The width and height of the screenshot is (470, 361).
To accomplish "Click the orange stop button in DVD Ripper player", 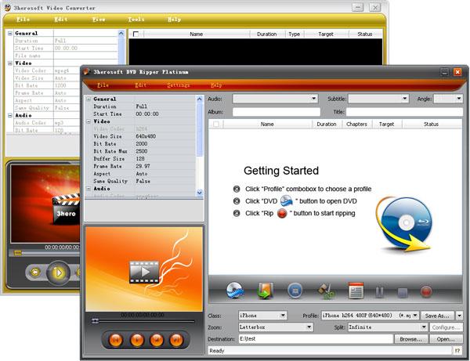I will coord(157,340).
